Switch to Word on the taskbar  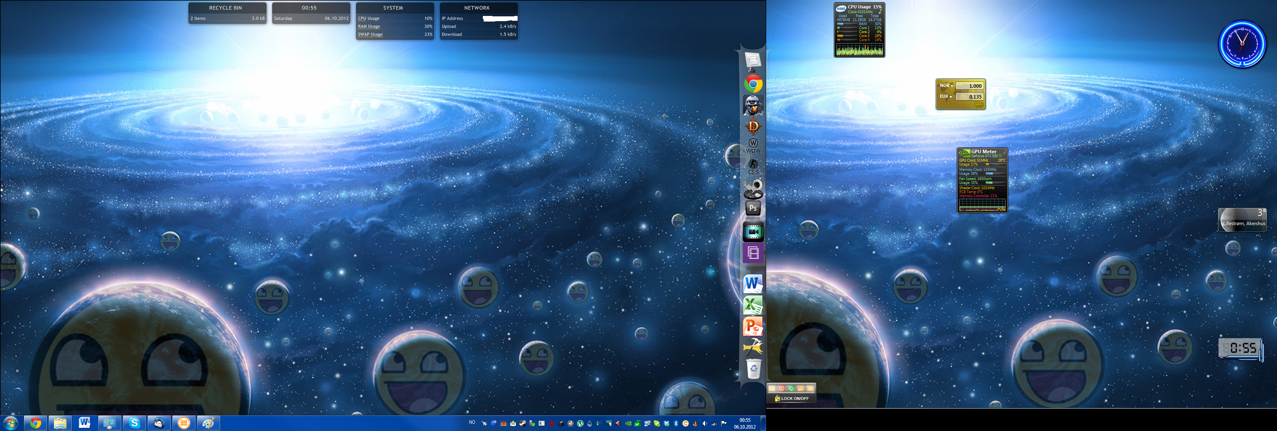(85, 423)
